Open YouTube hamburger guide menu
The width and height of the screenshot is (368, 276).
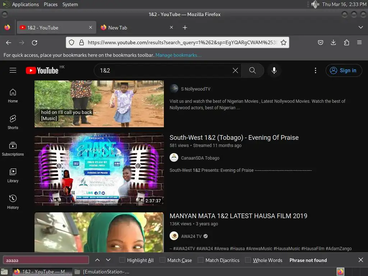click(13, 70)
